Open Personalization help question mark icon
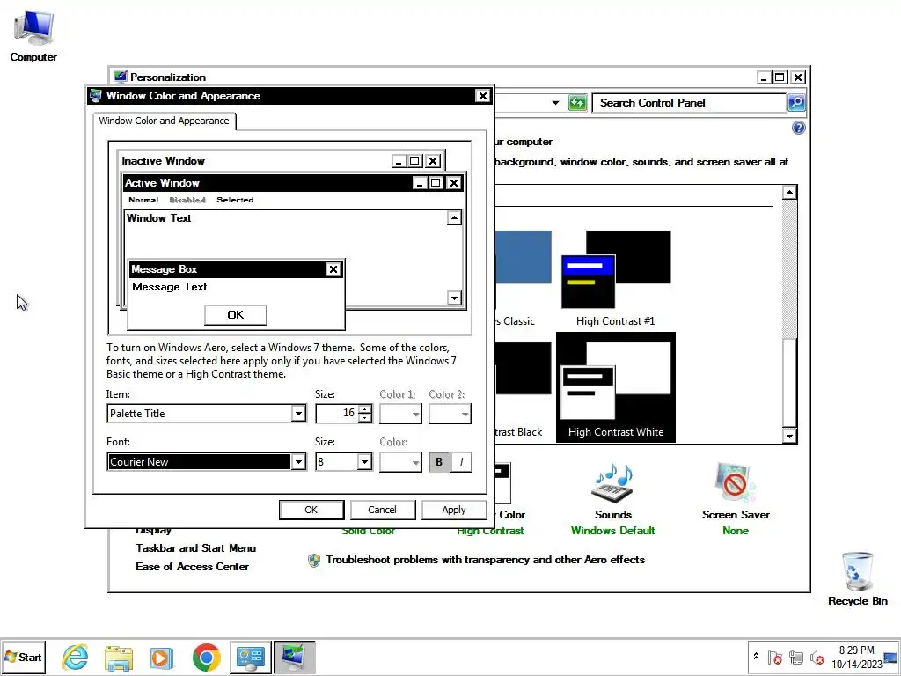The width and height of the screenshot is (901, 676). [x=798, y=128]
